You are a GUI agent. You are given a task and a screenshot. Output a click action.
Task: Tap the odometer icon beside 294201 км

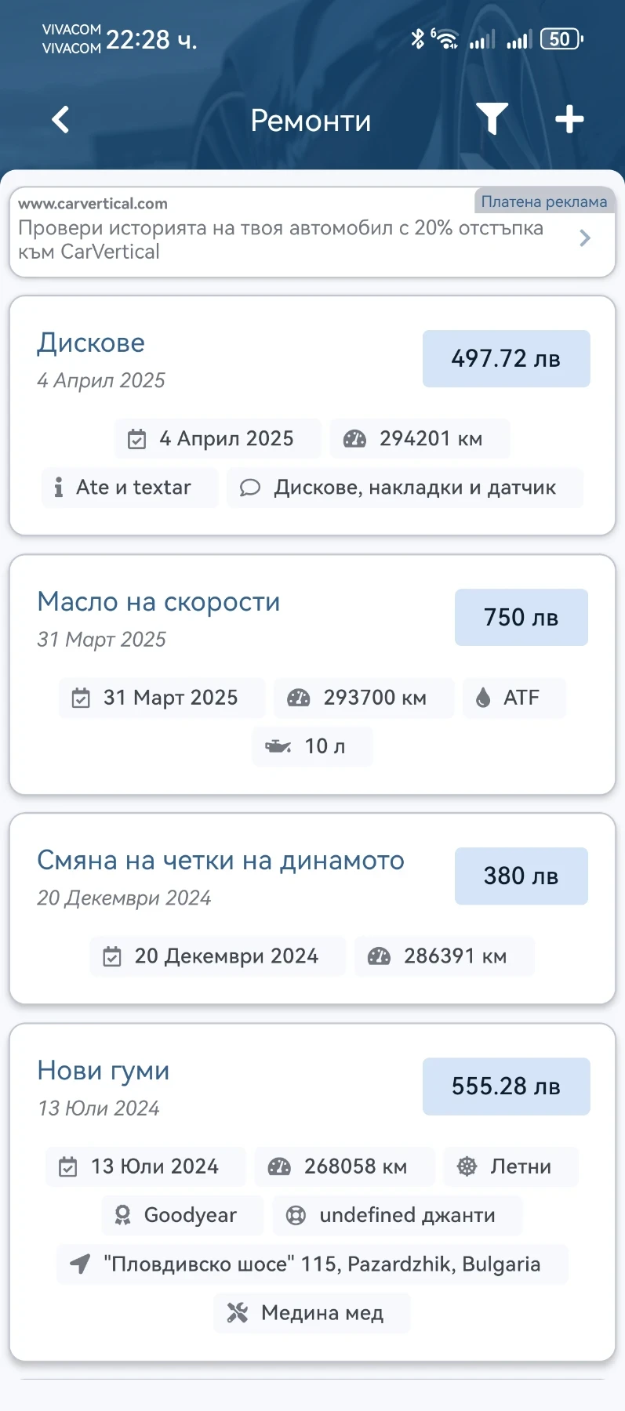(354, 439)
